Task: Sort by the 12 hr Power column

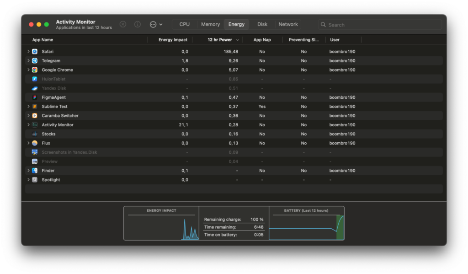Action: tap(220, 40)
